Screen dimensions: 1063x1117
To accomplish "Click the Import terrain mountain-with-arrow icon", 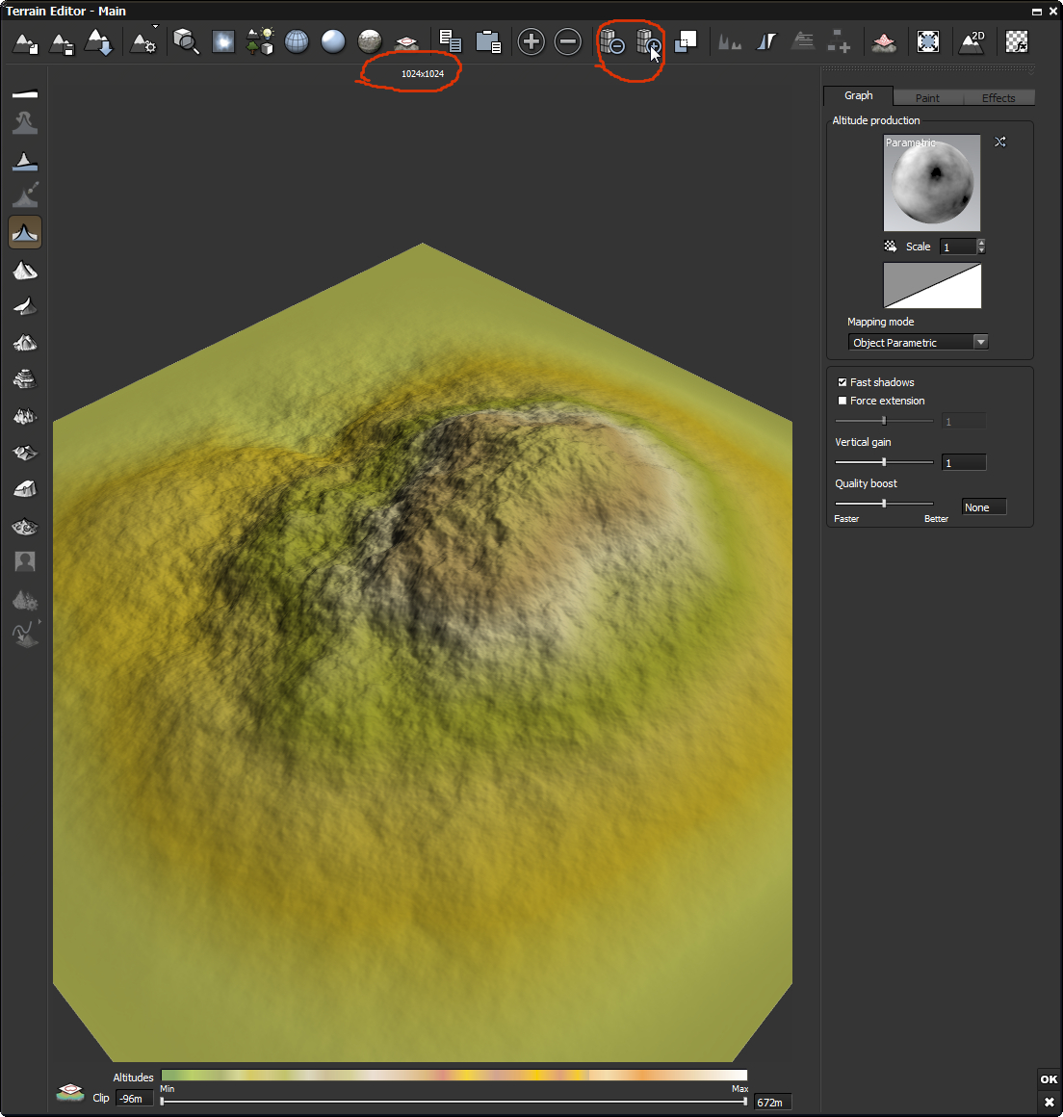I will pyautogui.click(x=98, y=42).
